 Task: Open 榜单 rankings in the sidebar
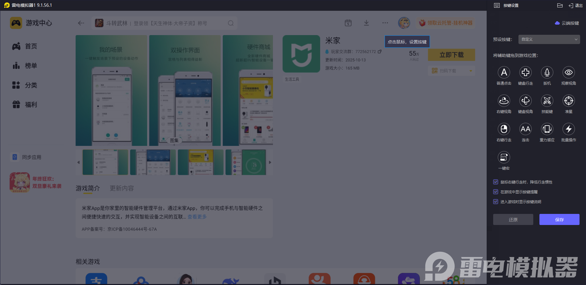(x=25, y=66)
